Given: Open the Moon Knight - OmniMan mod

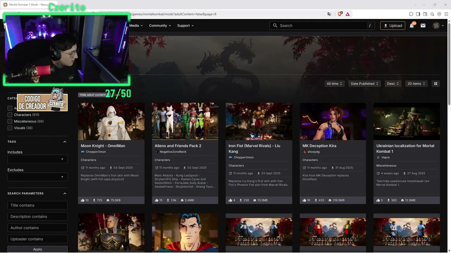Looking at the screenshot, I should point(103,146).
